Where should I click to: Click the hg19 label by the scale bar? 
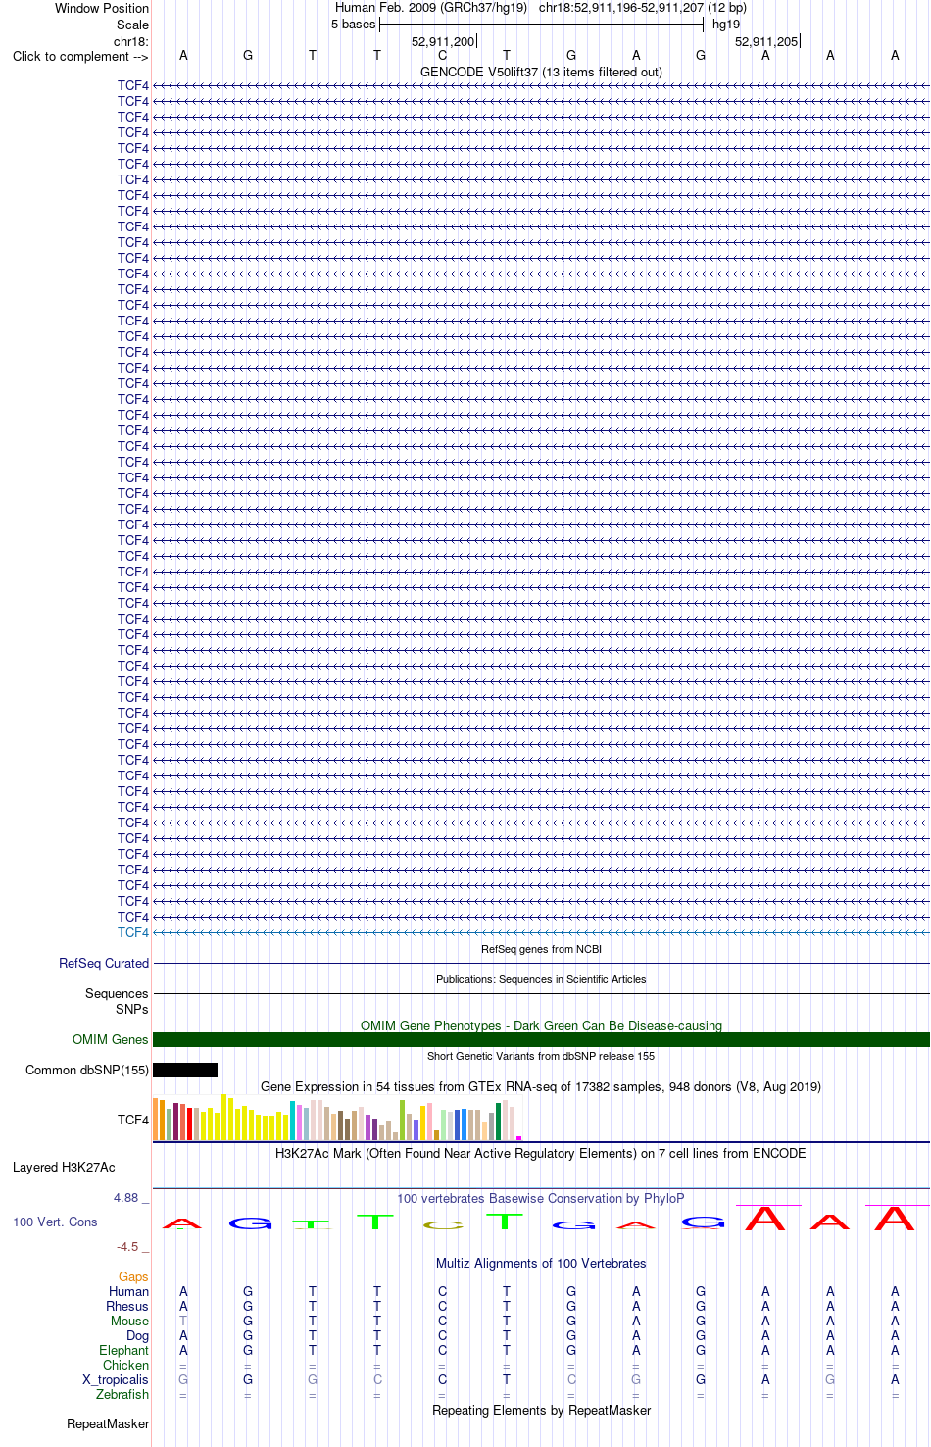click(726, 25)
